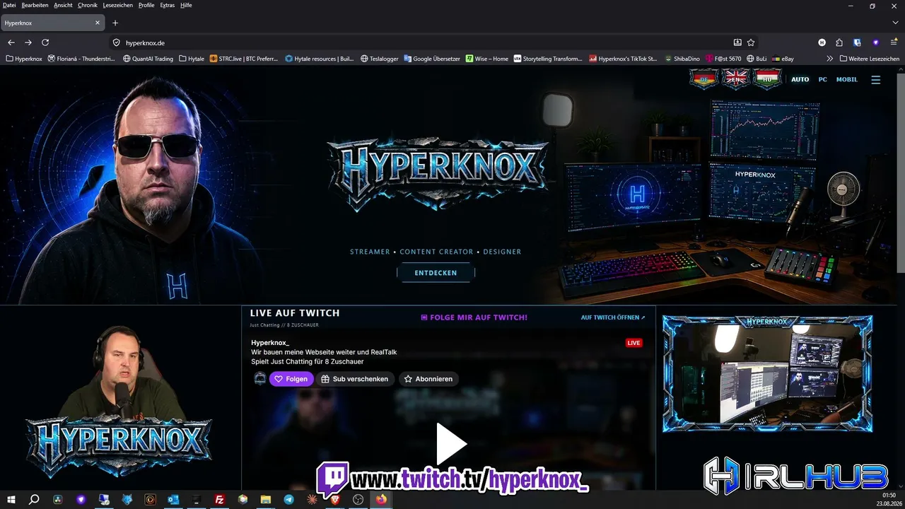Open the Wise – Home bookmark
Viewport: 905px width, 509px height.
tap(487, 59)
